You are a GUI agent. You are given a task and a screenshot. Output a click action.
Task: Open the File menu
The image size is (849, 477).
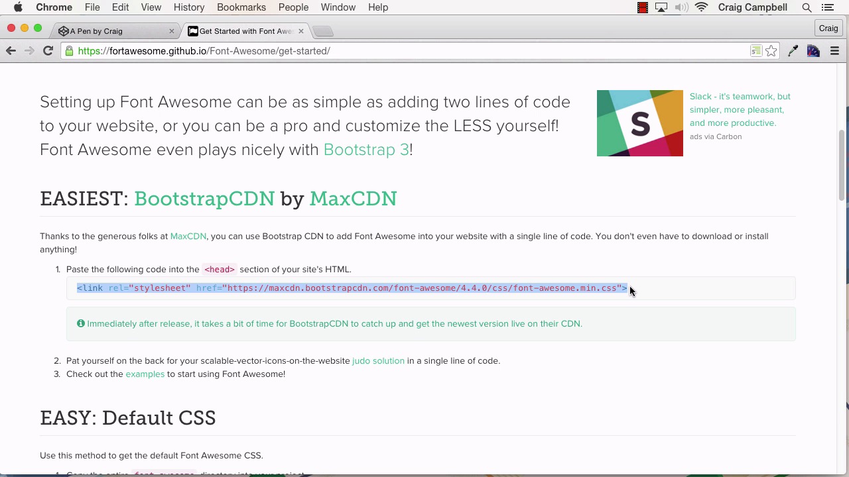click(92, 7)
